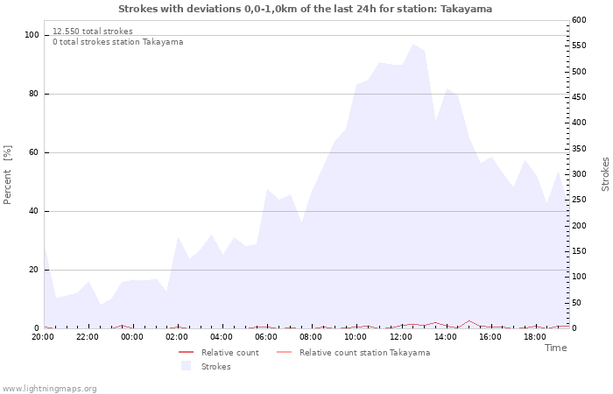Click the pink station Takayama legend line

[x=283, y=353]
